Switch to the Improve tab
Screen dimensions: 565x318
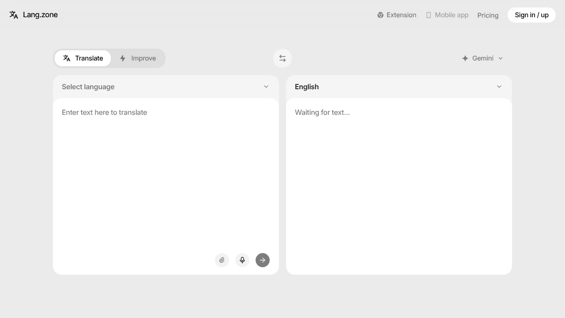tap(138, 58)
